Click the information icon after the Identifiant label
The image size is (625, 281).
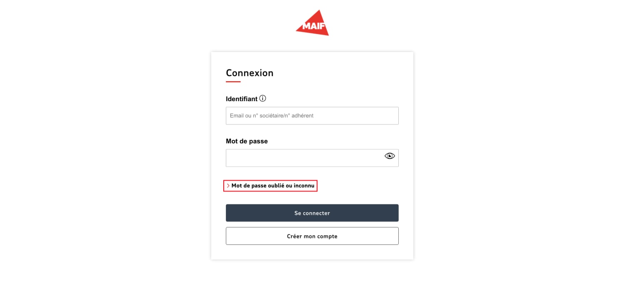click(262, 98)
